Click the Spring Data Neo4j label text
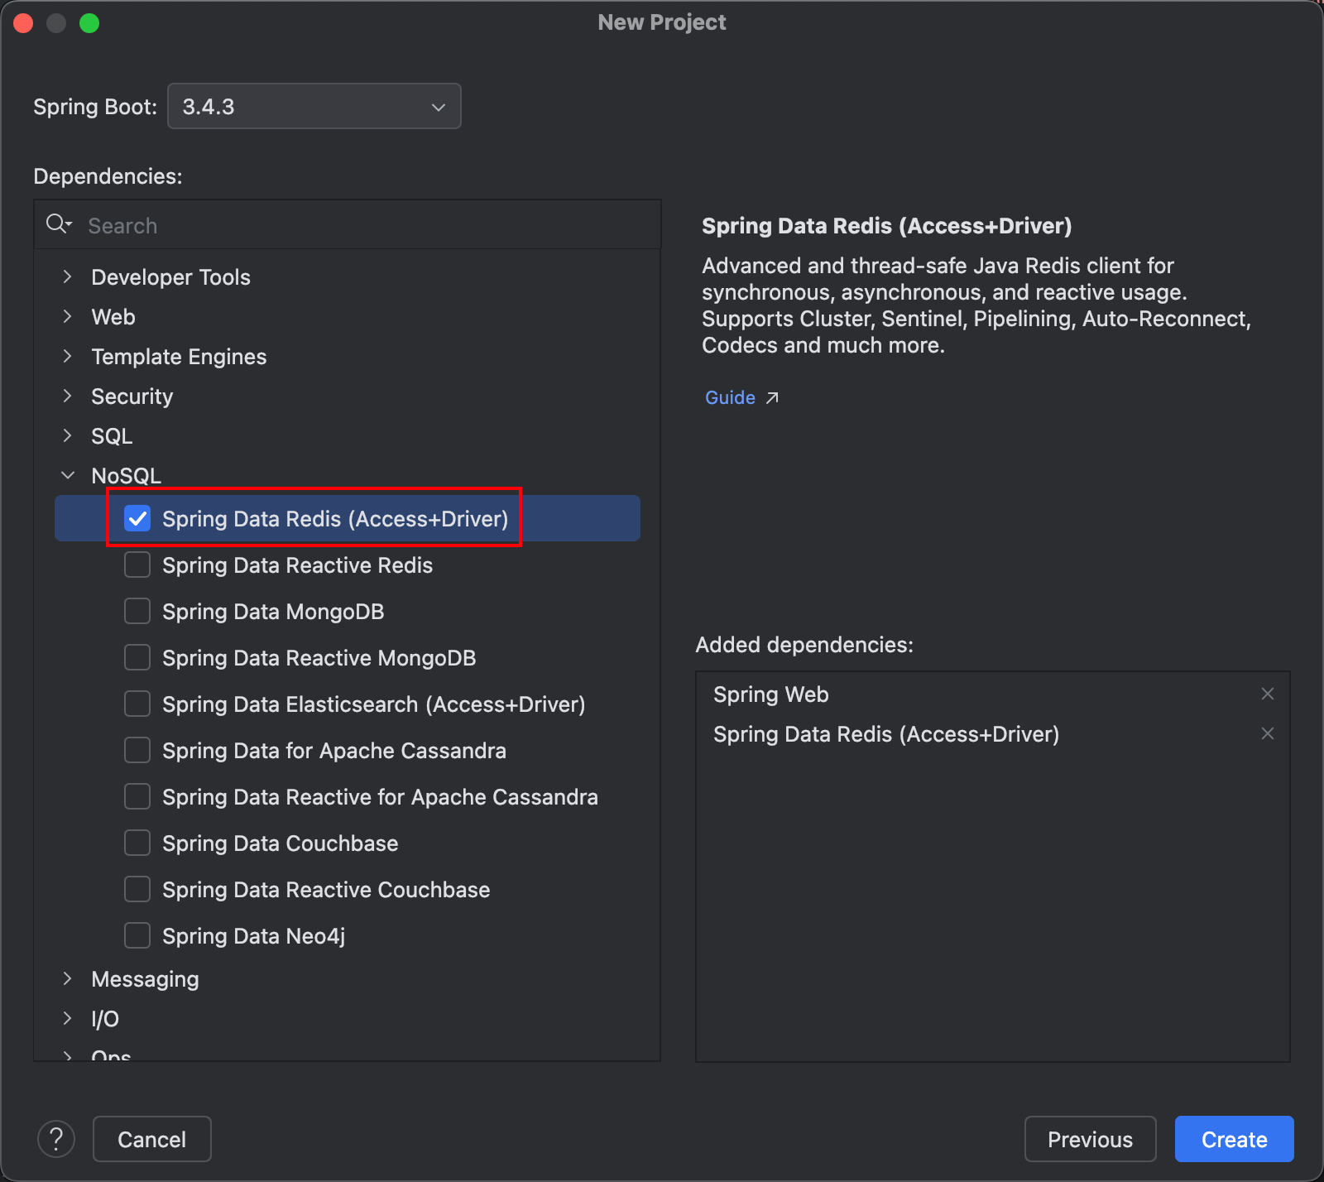Screen dimensions: 1324x1182 tap(253, 936)
